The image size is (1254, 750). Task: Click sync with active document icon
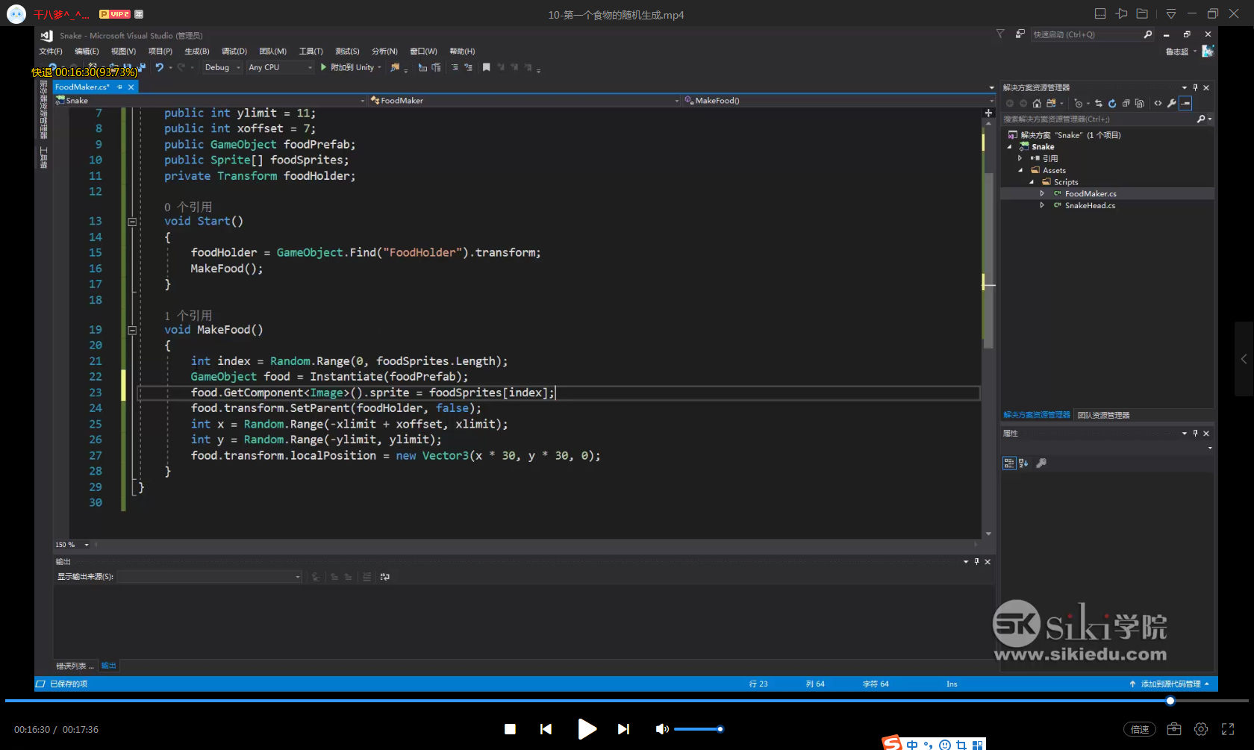tap(1098, 104)
